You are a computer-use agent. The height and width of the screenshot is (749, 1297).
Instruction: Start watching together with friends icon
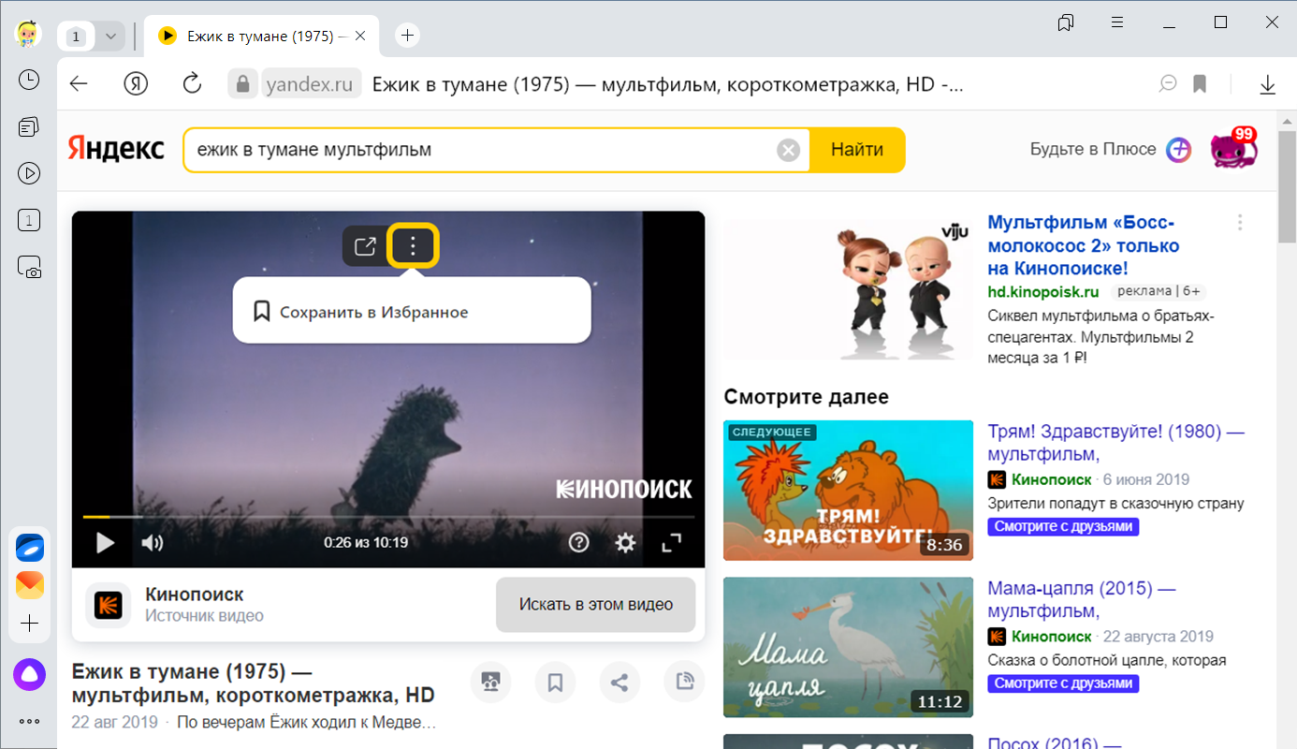coord(491,683)
